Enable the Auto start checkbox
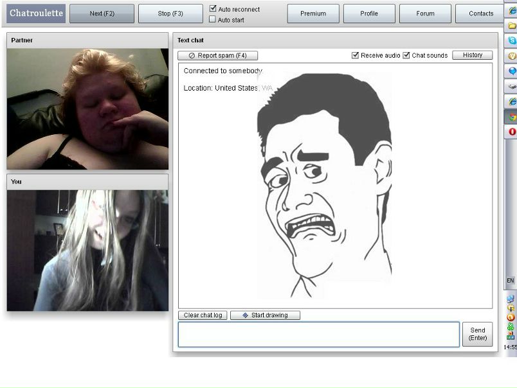 tap(213, 20)
